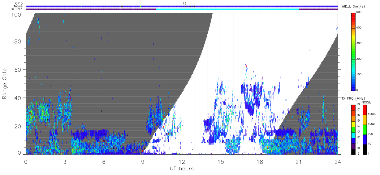Click the cyan swatch in TX FRQ legend

(353, 135)
